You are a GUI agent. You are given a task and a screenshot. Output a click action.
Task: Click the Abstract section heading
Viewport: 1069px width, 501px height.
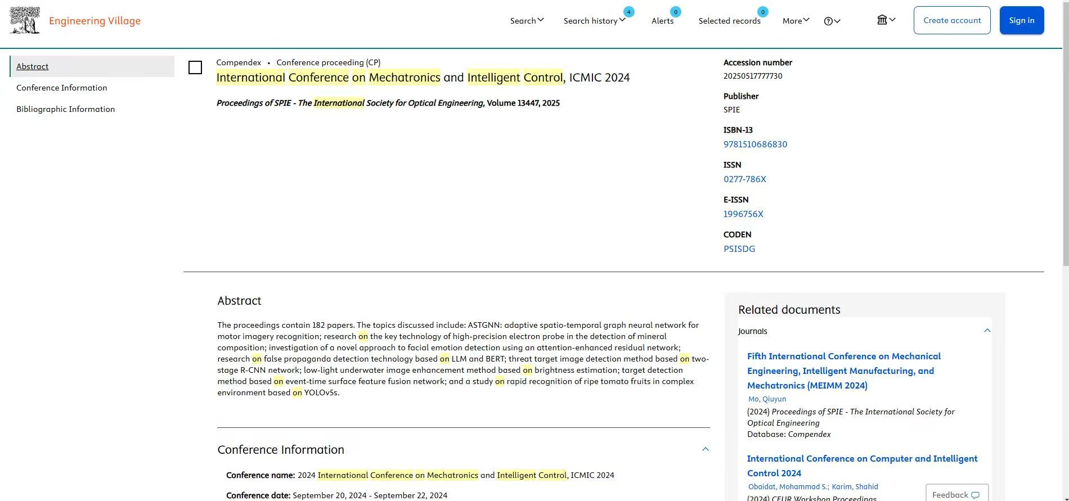[240, 301]
